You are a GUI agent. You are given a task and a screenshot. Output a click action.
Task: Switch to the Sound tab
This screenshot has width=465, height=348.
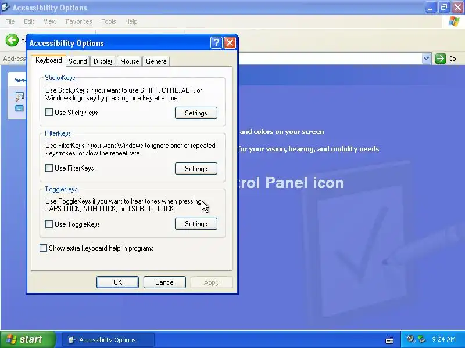click(78, 61)
